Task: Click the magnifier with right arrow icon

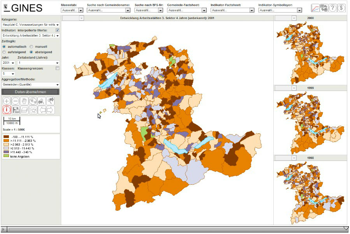Action: pos(51,101)
